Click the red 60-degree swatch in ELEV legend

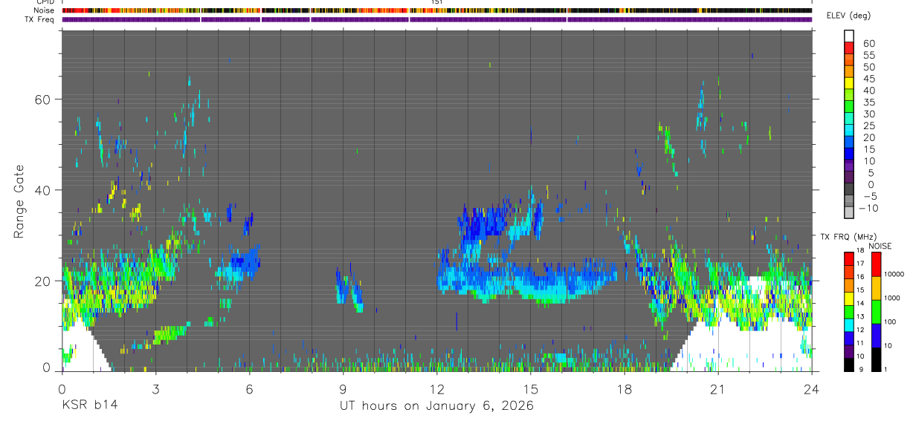click(x=849, y=44)
